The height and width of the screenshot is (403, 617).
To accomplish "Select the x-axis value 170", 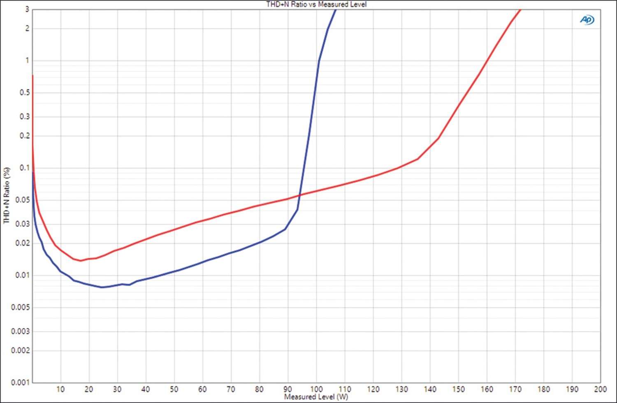I will 515,389.
